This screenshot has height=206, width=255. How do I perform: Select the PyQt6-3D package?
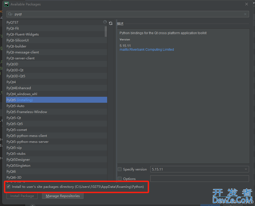[56, 178]
